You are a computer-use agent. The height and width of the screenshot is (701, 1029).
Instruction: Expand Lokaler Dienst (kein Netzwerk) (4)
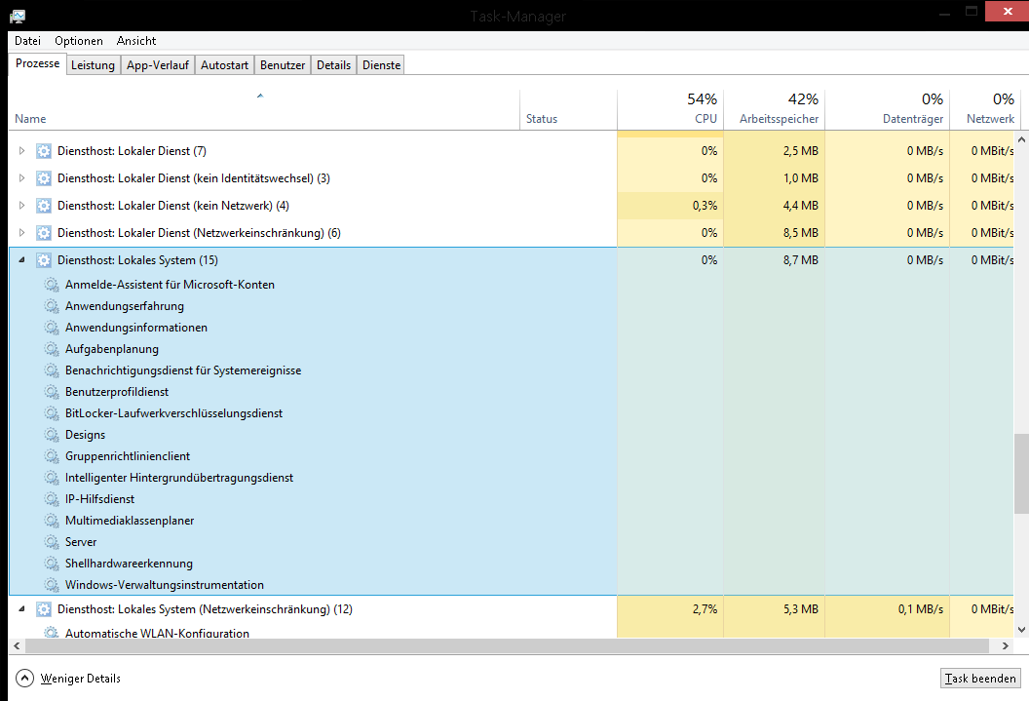point(21,206)
